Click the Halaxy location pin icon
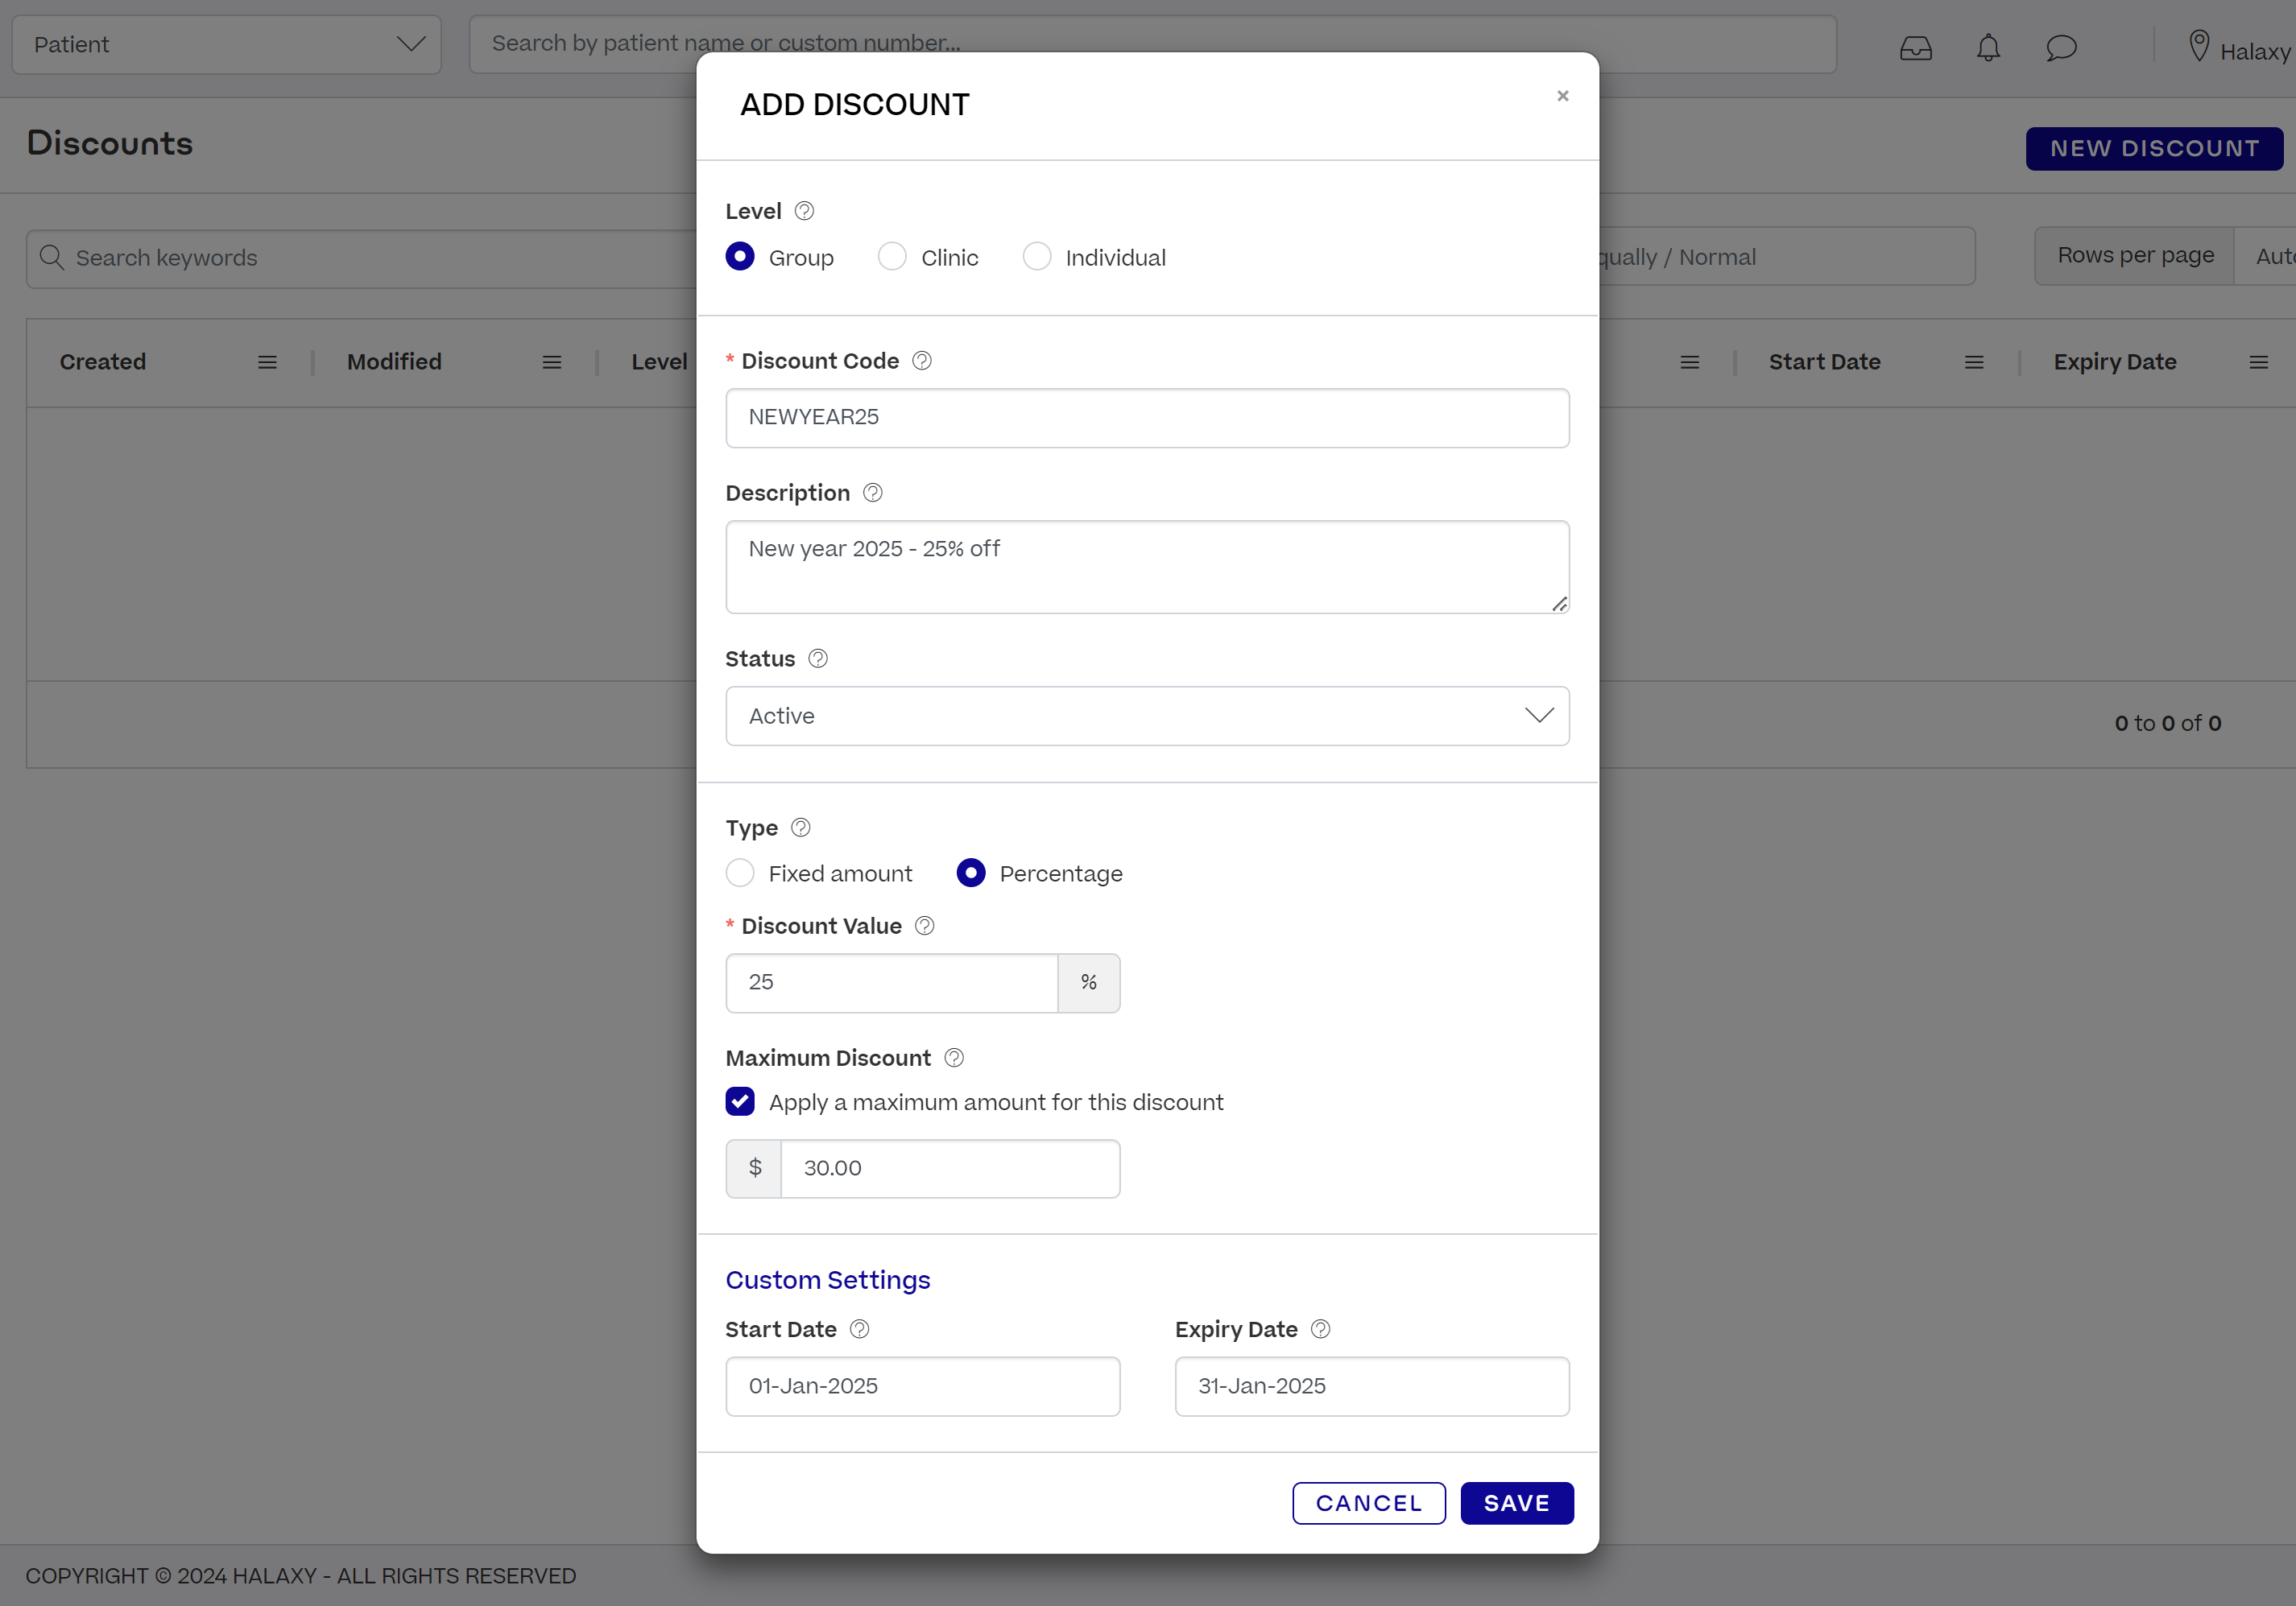This screenshot has width=2296, height=1606. click(2198, 46)
